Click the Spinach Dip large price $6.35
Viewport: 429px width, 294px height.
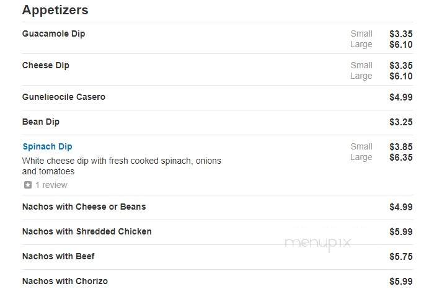coord(401,158)
